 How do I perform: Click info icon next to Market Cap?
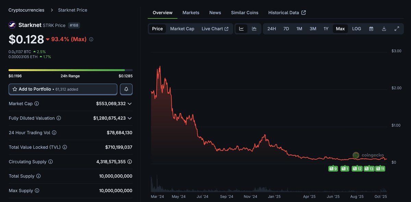click(x=37, y=104)
